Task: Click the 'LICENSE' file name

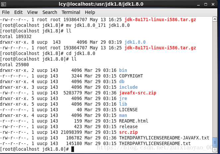Action: (x=128, y=110)
